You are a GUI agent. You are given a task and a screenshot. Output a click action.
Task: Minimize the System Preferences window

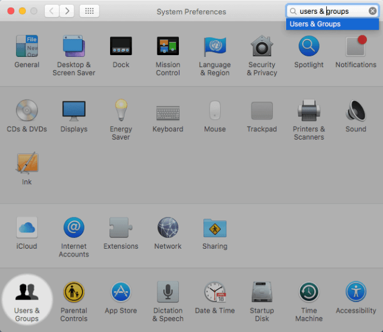click(22, 11)
